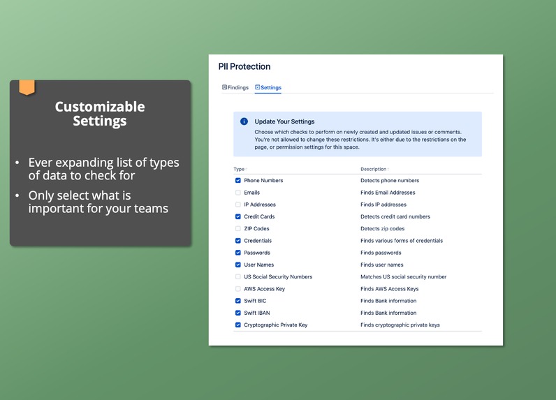The height and width of the screenshot is (400, 556).
Task: Click 'Finds Email Addresses' description
Action: 388,193
